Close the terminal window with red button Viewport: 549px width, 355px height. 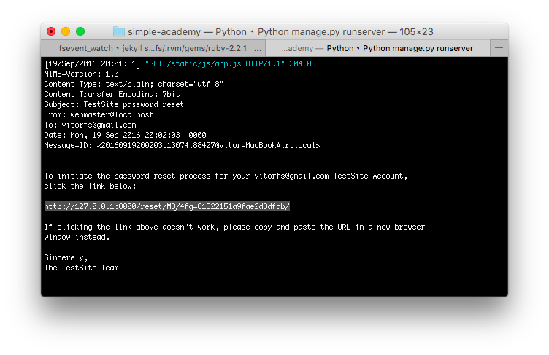(51, 31)
